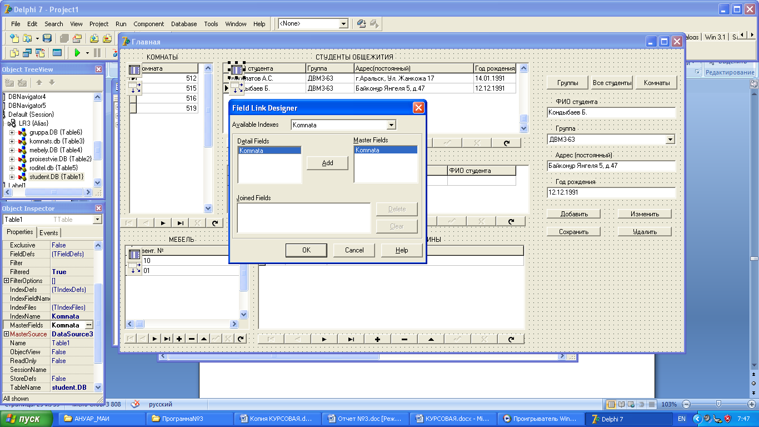Click the Run (green arrow) toolbar icon
The image size is (759, 427).
coord(77,53)
